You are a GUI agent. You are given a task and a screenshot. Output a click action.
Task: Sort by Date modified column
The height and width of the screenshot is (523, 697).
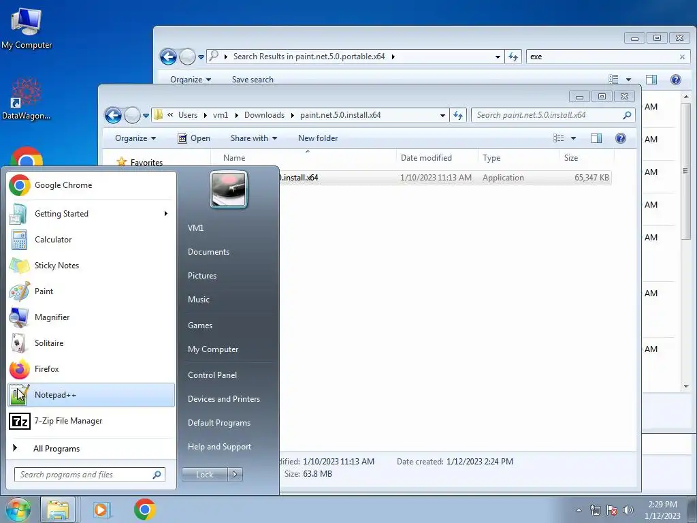click(x=437, y=158)
